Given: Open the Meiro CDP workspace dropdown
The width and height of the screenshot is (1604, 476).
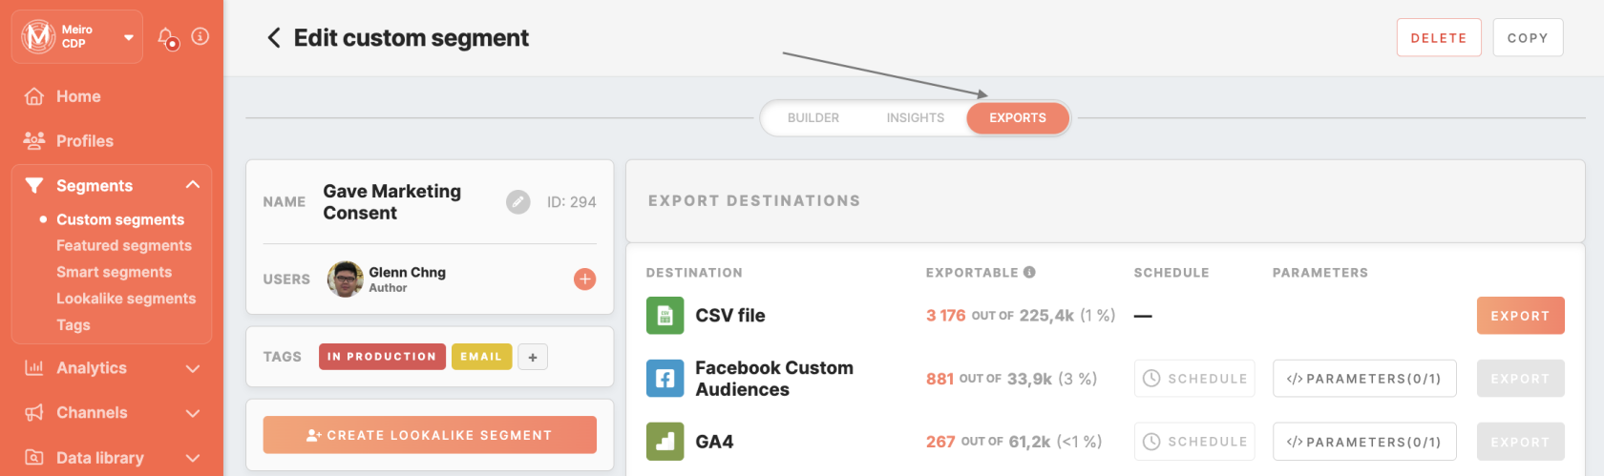Looking at the screenshot, I should pos(128,38).
